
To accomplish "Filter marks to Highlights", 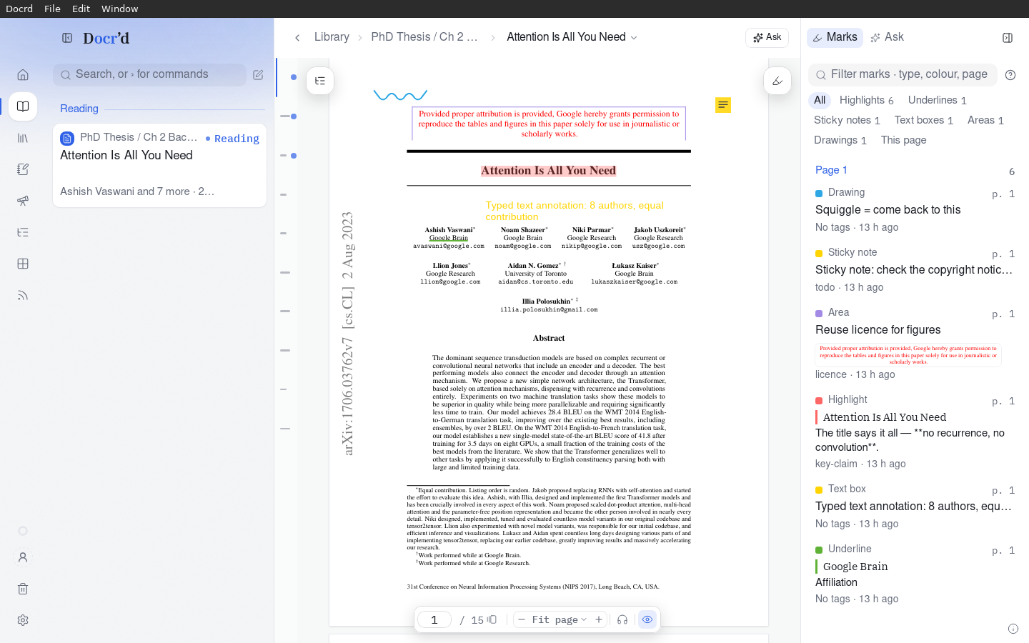I will [x=867, y=100].
